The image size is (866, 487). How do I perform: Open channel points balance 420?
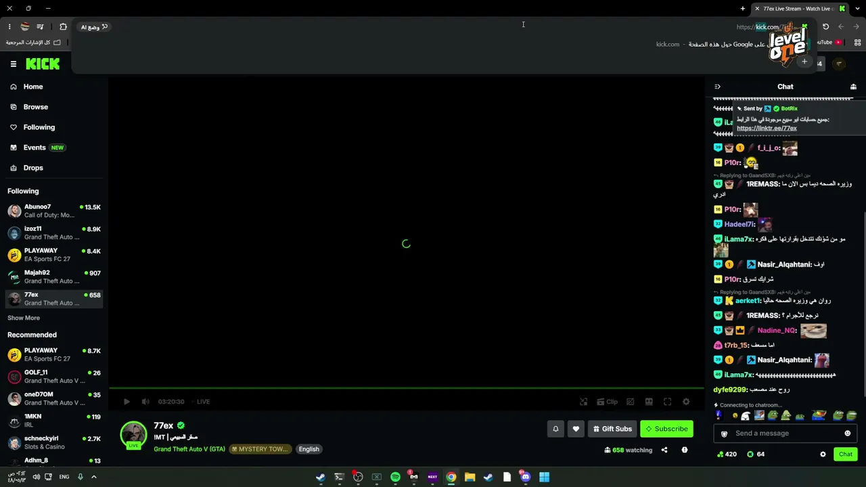[x=727, y=455]
